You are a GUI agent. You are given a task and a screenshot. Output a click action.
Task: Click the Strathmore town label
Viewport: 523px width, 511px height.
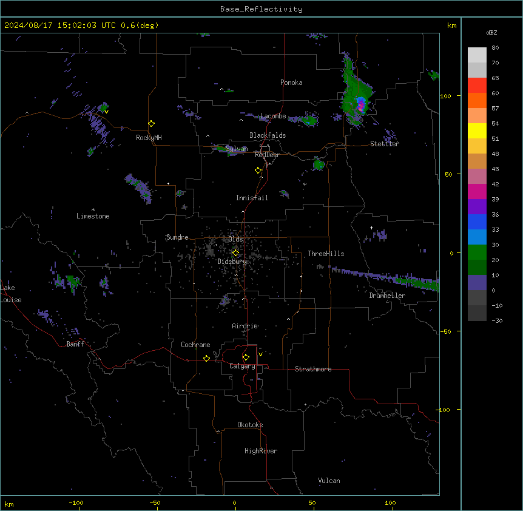(313, 369)
